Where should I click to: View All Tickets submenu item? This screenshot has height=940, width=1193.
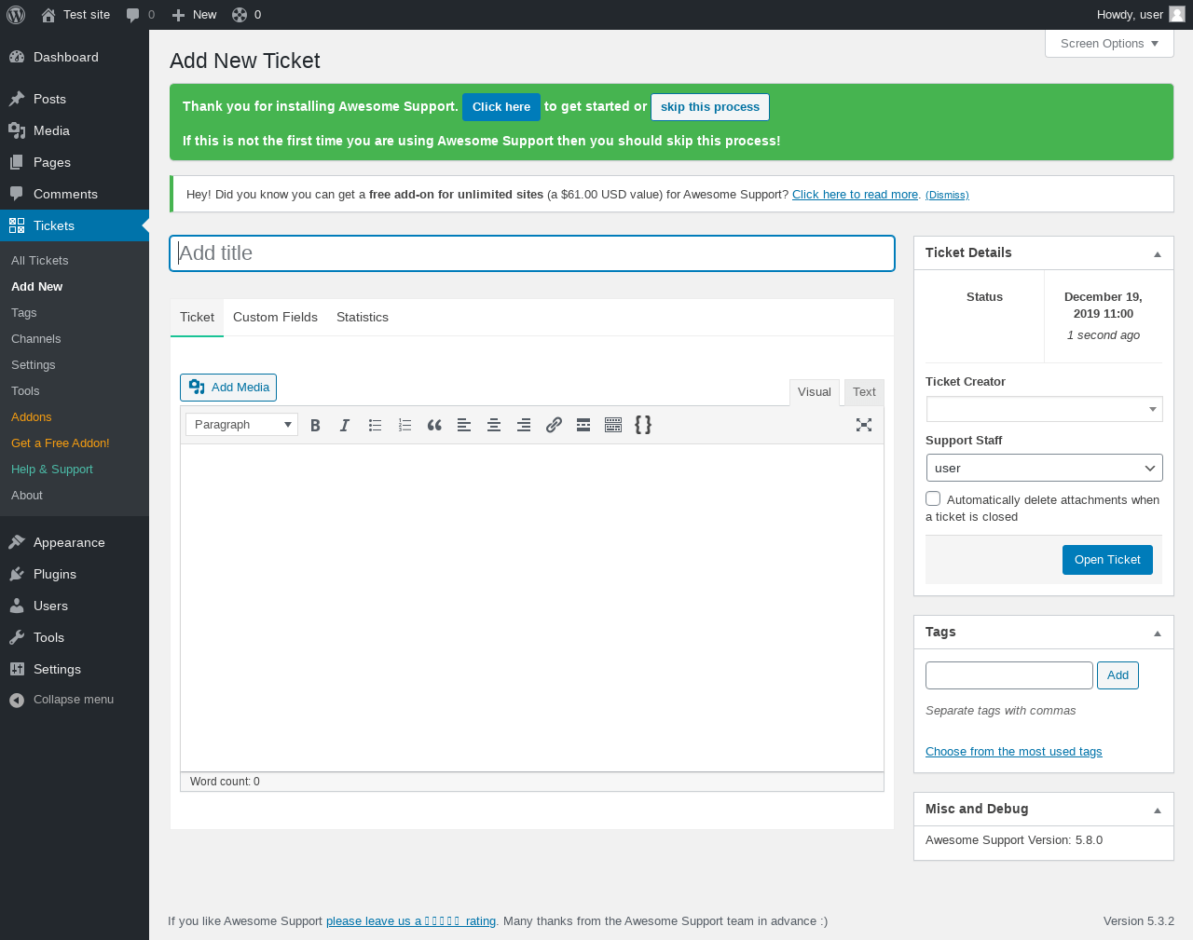40,261
